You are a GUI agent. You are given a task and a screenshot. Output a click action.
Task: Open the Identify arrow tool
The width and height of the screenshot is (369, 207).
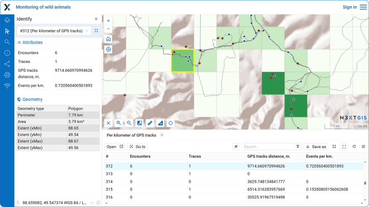coord(7,31)
